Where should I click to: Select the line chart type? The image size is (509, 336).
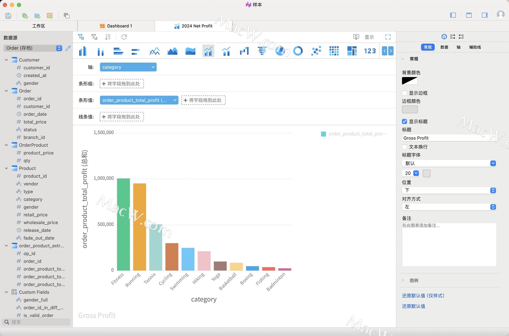click(154, 51)
